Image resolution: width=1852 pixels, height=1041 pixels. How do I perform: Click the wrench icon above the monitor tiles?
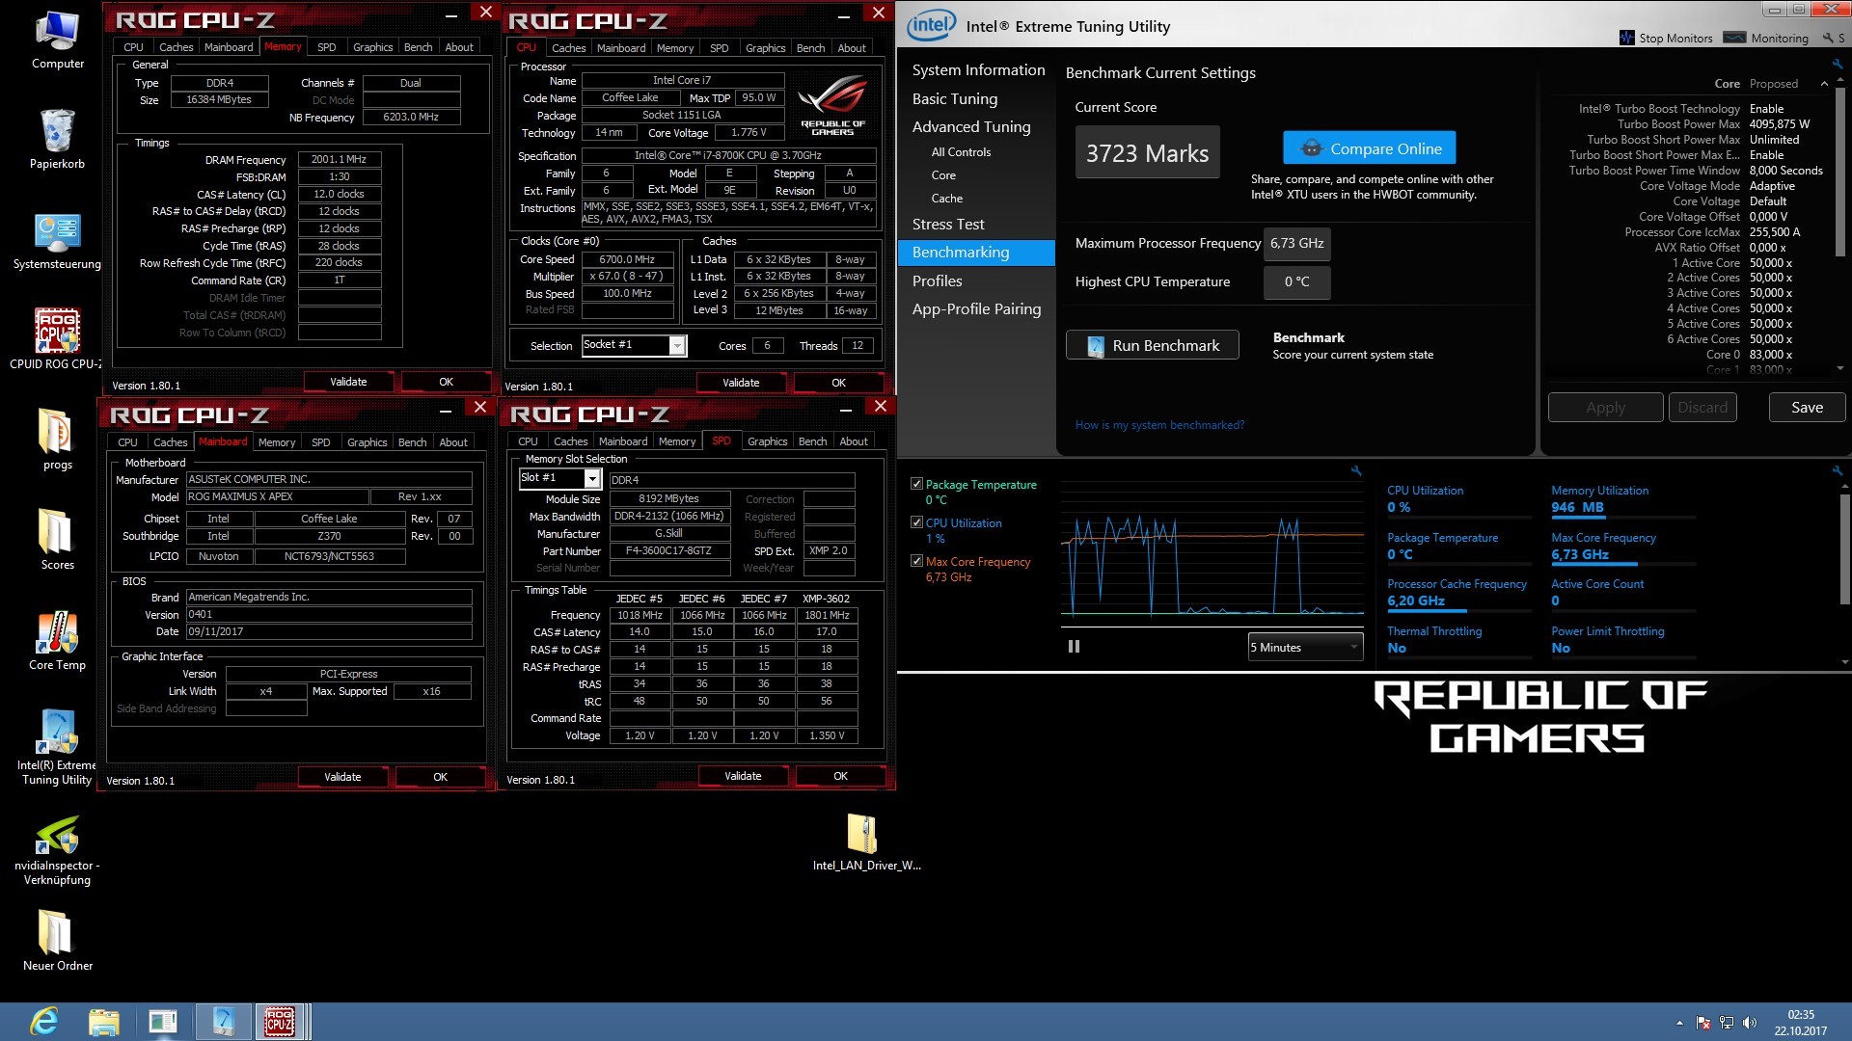pos(1838,470)
